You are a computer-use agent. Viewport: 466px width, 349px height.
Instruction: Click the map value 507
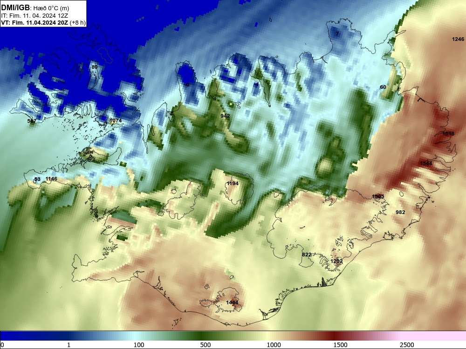point(32,121)
